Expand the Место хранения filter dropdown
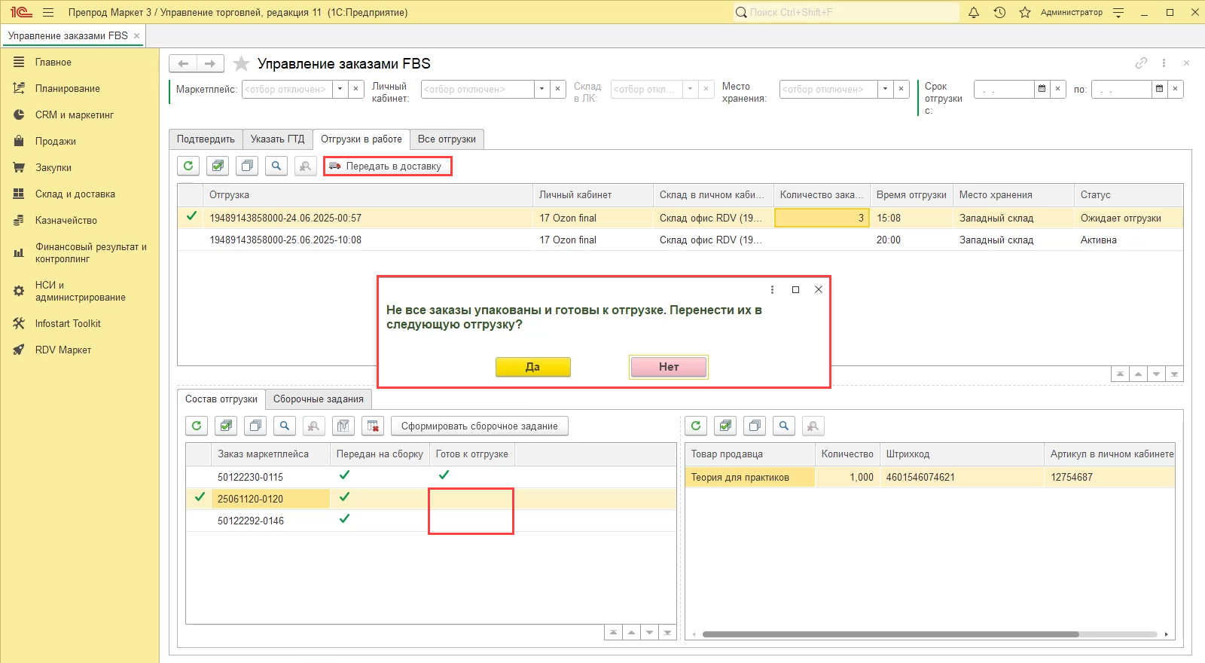This screenshot has width=1205, height=663. point(885,89)
